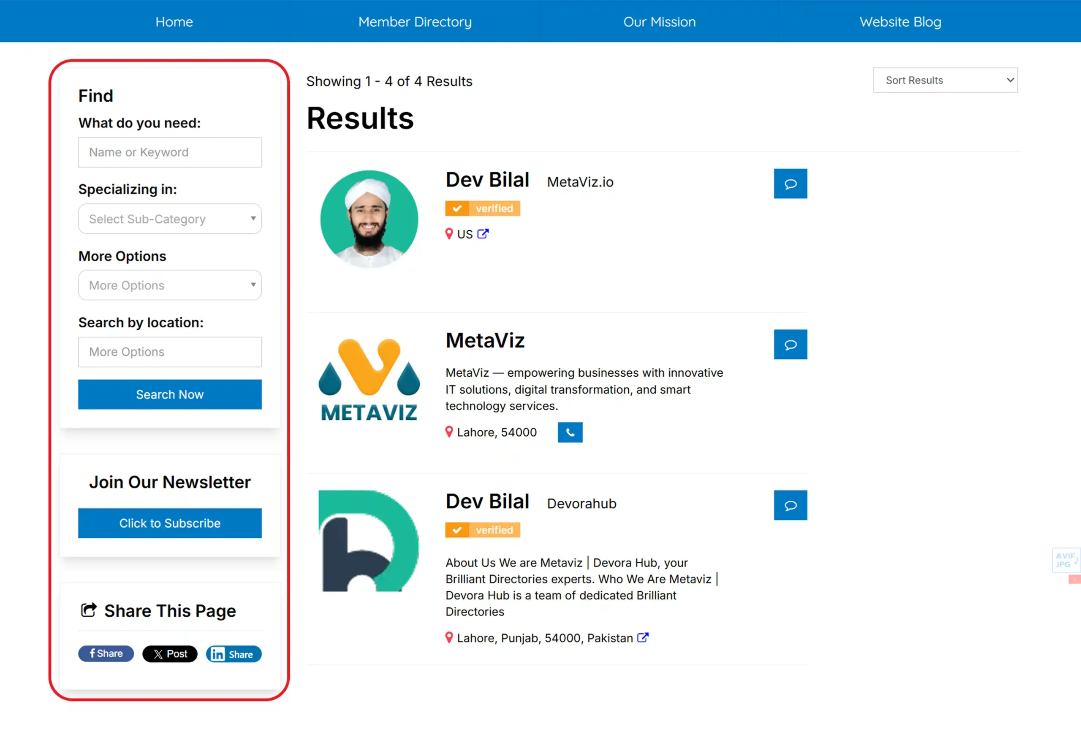Viewport: 1081px width, 731px height.
Task: Open the METAVIZ logo thumbnail
Action: pos(369,380)
